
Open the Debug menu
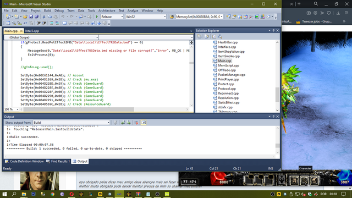coord(59,10)
